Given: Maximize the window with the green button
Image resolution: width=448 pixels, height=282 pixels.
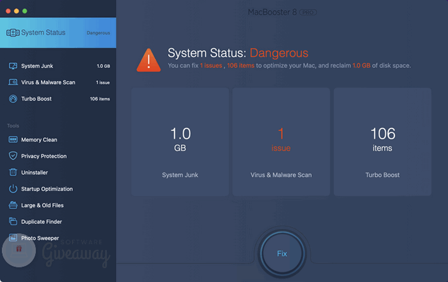Looking at the screenshot, I should (x=25, y=11).
